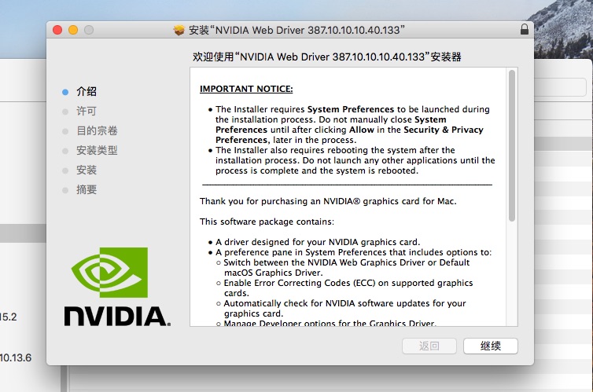This screenshot has width=593, height=392.
Task: Click the NVIDIA eye logo
Action: pyautogui.click(x=109, y=273)
